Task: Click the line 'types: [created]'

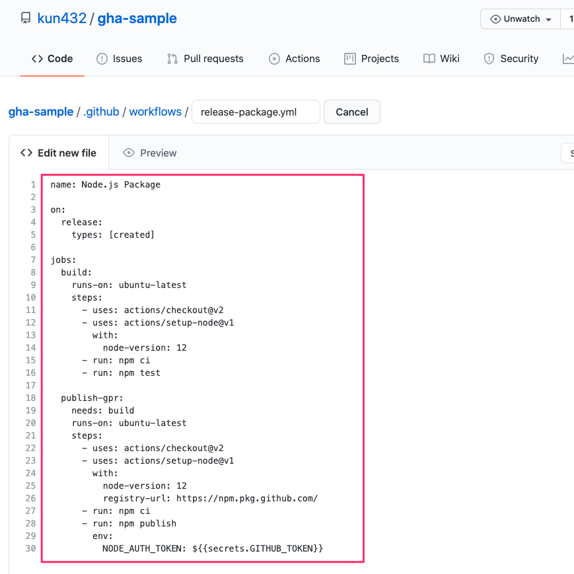Action: tap(113, 234)
